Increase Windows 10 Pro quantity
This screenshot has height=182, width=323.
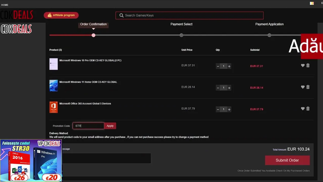(229, 66)
